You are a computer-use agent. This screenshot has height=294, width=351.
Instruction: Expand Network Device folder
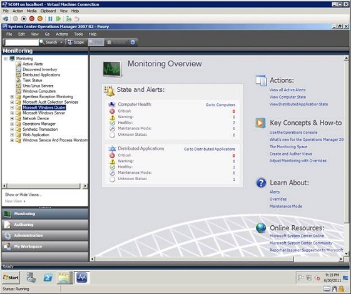12,118
